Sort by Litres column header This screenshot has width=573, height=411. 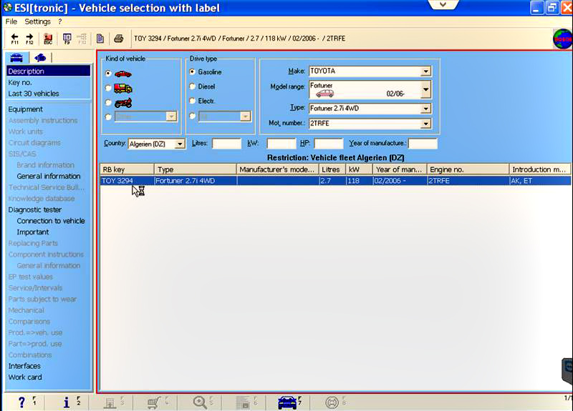click(x=332, y=169)
